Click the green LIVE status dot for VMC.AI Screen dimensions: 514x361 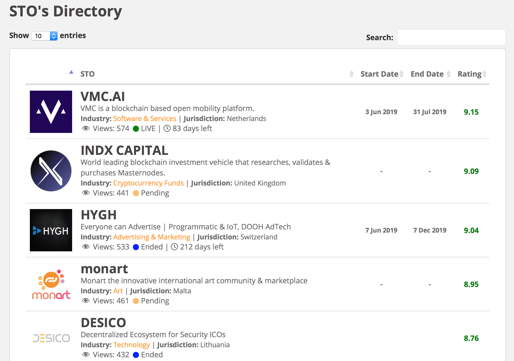pyautogui.click(x=136, y=129)
